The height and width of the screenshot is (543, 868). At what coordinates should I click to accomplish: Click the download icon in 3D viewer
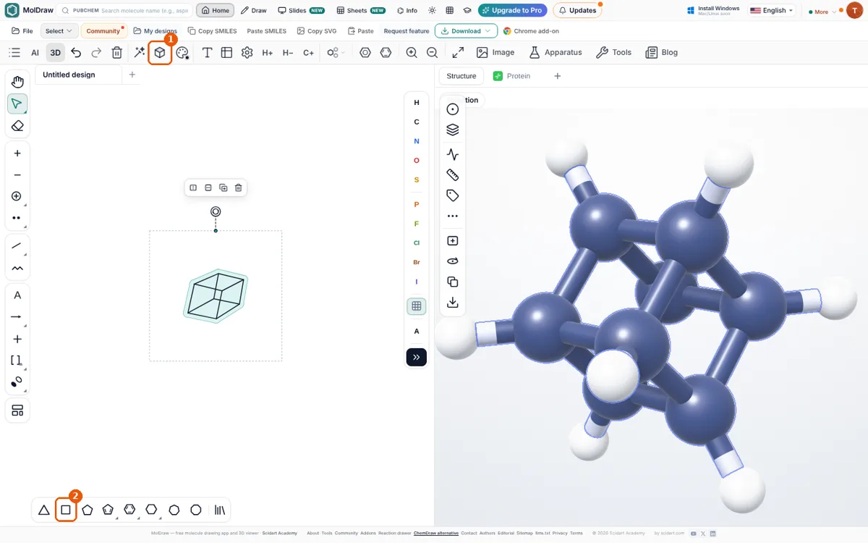[453, 303]
